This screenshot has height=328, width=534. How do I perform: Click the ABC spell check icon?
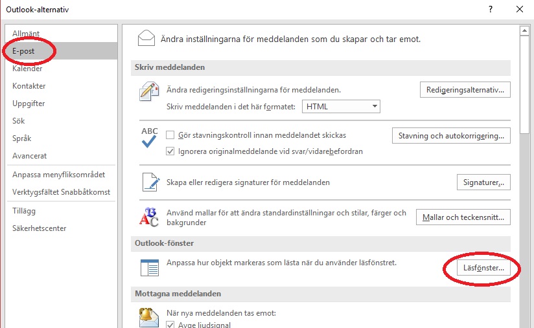pyautogui.click(x=150, y=138)
